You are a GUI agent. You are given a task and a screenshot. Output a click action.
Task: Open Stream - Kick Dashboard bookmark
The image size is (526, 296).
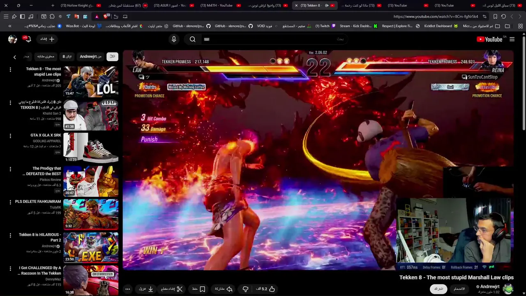click(358, 26)
